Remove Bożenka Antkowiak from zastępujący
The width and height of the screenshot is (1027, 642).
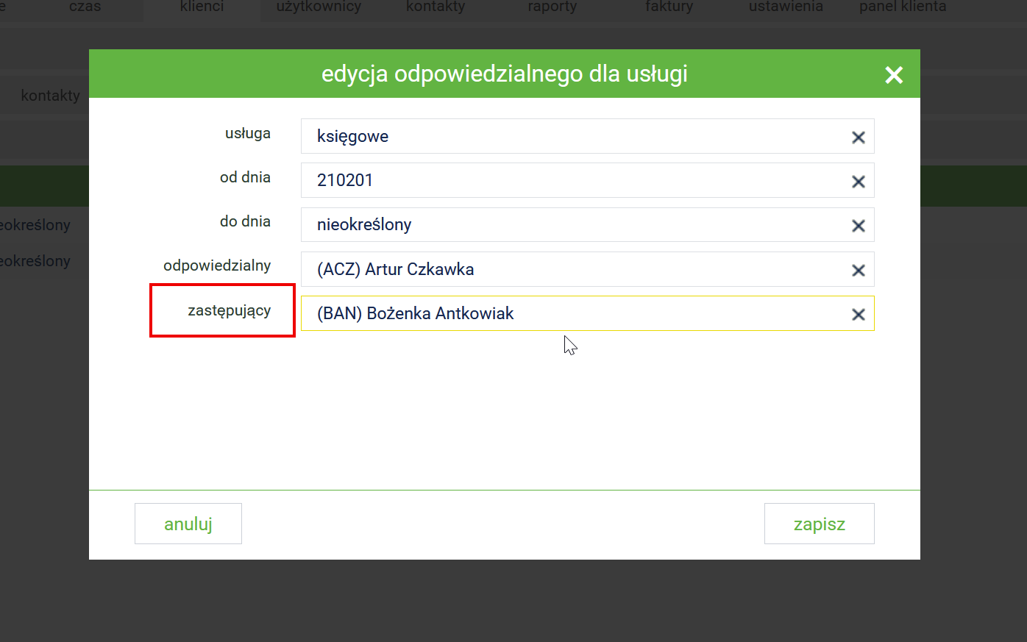point(858,315)
